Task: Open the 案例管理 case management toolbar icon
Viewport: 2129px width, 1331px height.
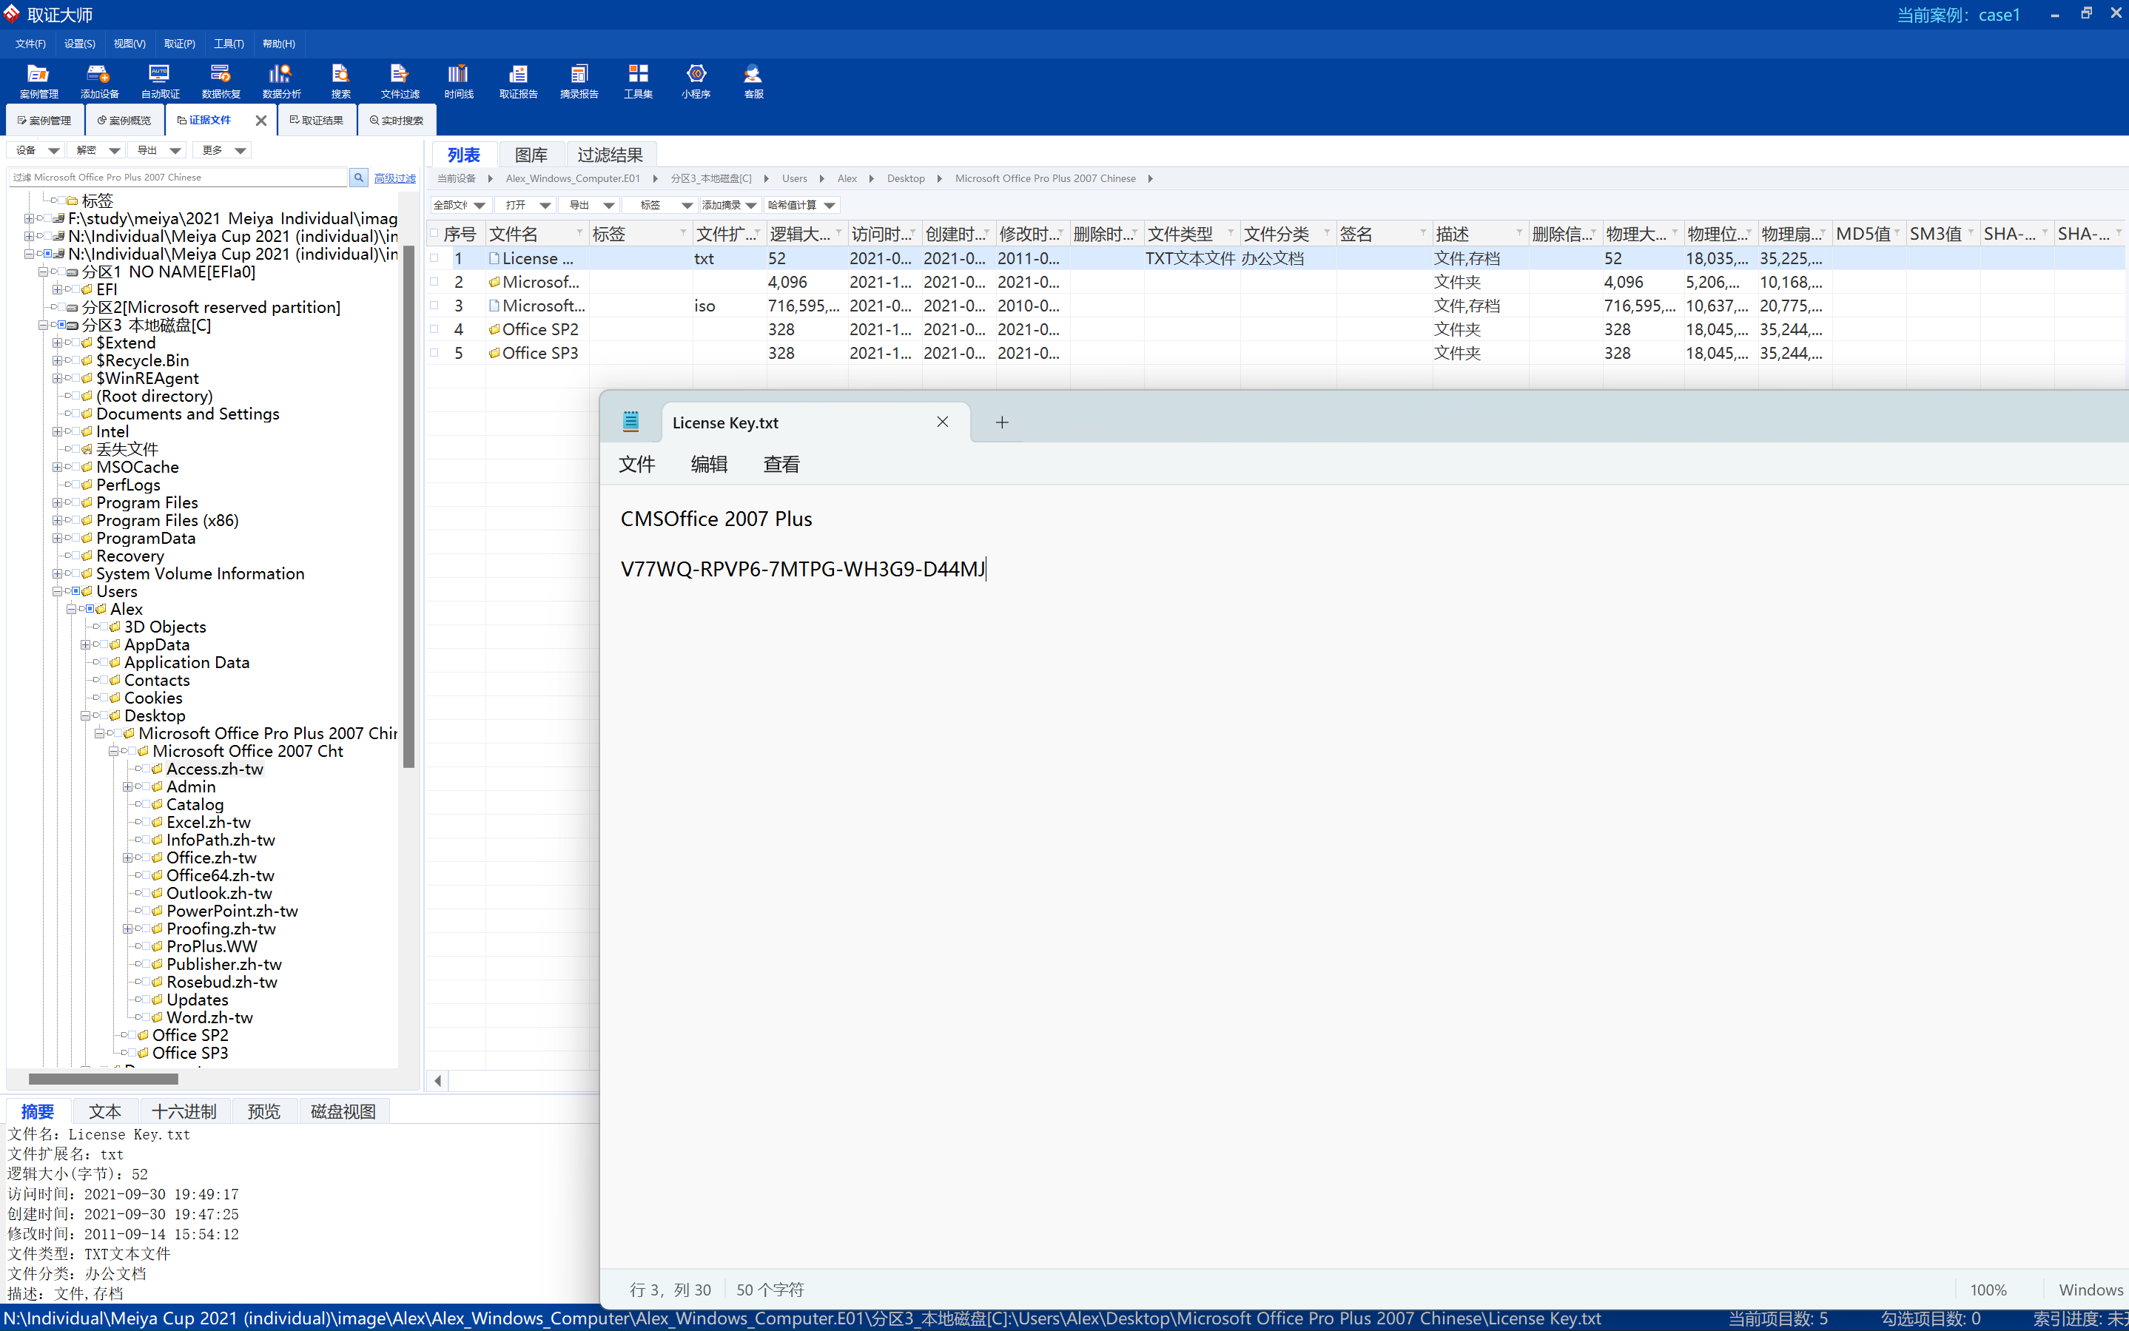Action: 38,80
